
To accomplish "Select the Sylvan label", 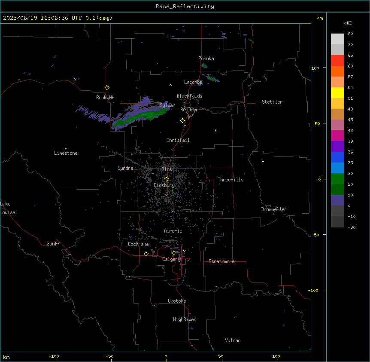I will (x=167, y=105).
